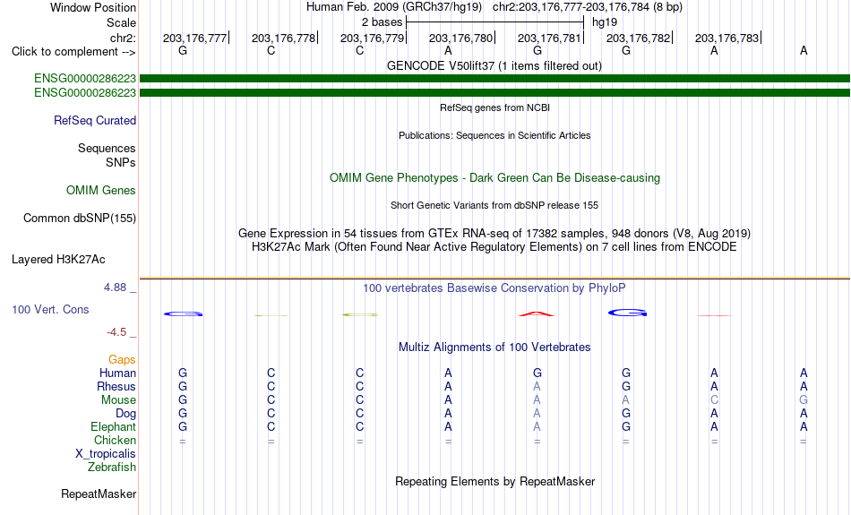Click the chr2: ruler label
The image size is (851, 515).
pos(124,38)
